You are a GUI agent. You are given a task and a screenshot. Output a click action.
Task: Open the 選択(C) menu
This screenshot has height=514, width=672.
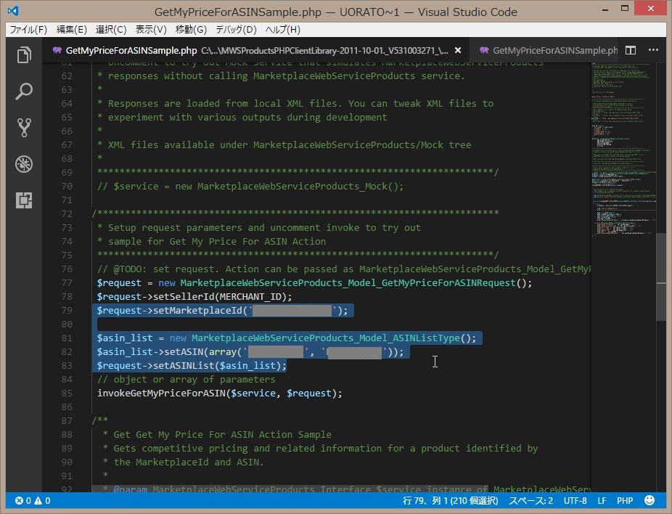tap(111, 30)
